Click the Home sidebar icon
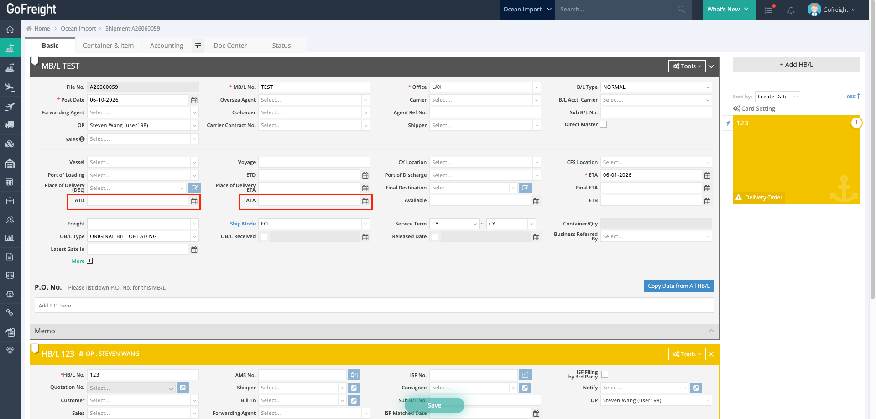The width and height of the screenshot is (876, 419). click(10, 30)
